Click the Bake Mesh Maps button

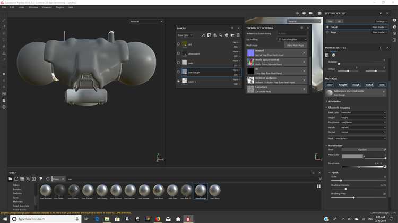pos(295,46)
